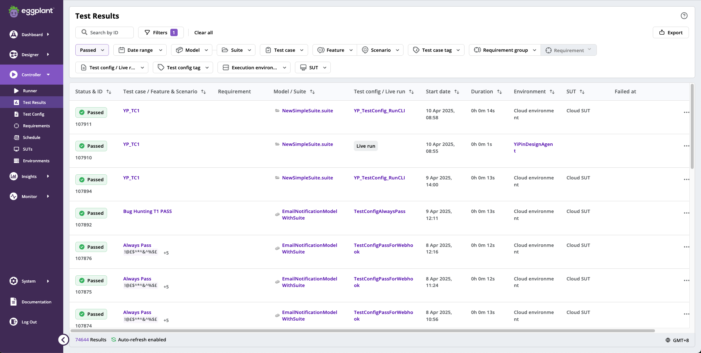This screenshot has height=353, width=701.
Task: Open row actions menu for result 107876
Action: click(686, 247)
